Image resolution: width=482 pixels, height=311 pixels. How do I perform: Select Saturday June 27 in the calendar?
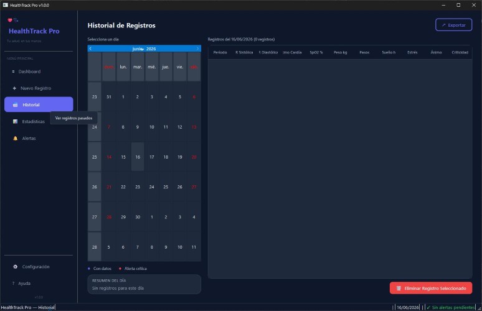pos(194,187)
